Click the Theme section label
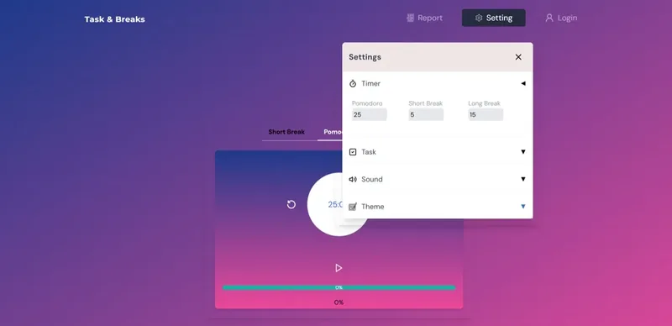 (372, 207)
